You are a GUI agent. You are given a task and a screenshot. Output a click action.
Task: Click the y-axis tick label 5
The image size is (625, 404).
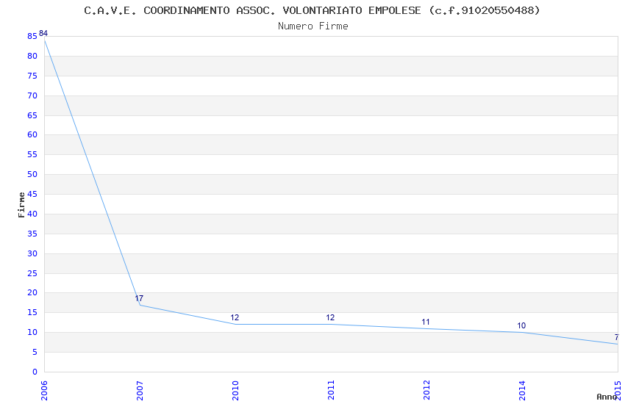click(x=35, y=353)
